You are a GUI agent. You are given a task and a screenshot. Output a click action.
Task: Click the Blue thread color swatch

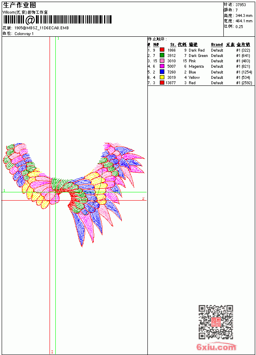pos(162,72)
